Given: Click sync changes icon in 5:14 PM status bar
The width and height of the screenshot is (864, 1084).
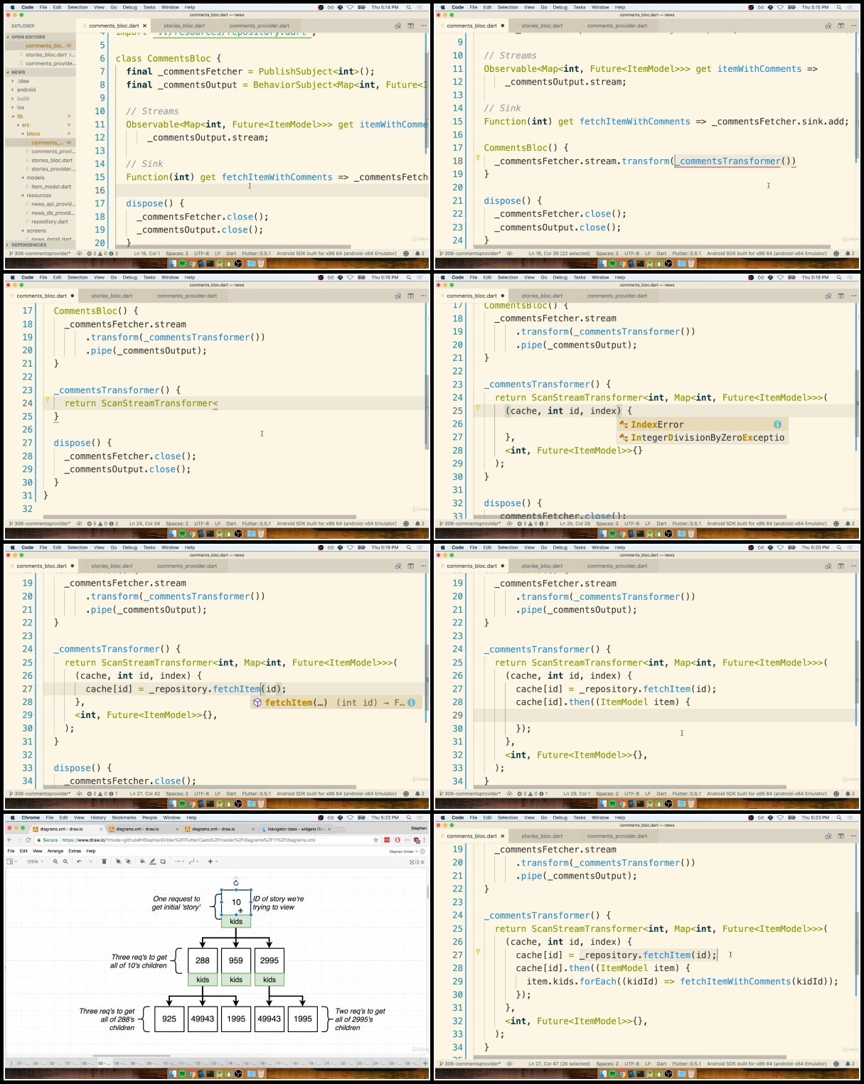Looking at the screenshot, I should click(80, 253).
